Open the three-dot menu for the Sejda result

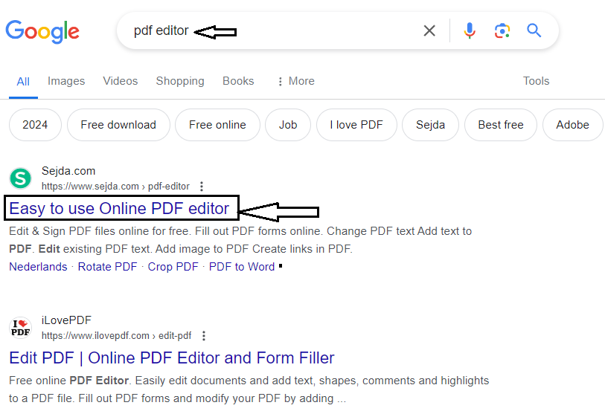click(x=202, y=187)
